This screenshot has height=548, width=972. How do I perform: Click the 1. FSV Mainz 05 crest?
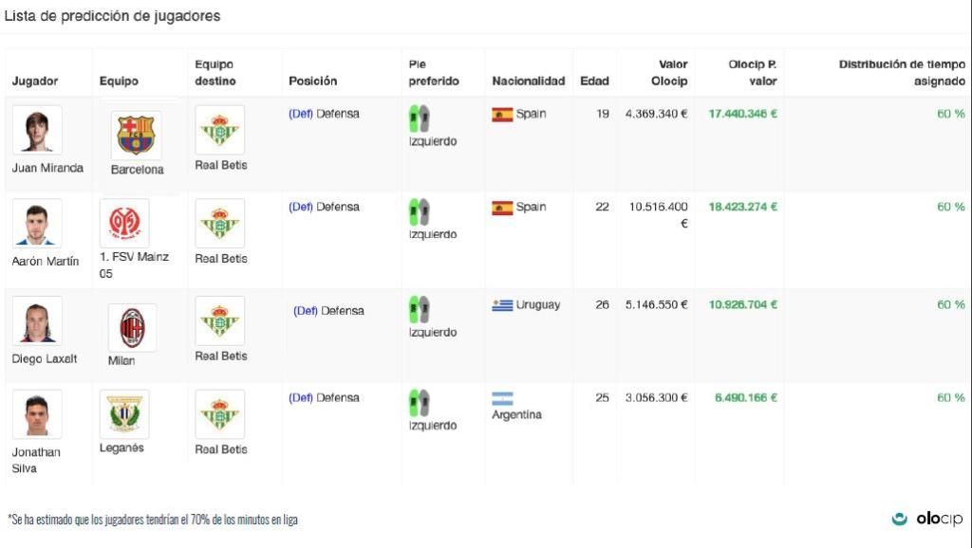(x=124, y=223)
